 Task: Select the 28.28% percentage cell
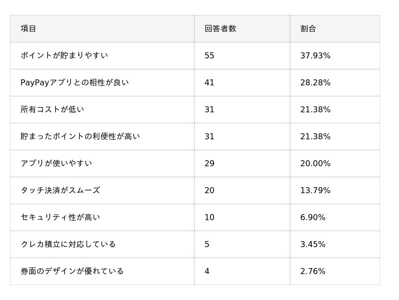[315, 82]
